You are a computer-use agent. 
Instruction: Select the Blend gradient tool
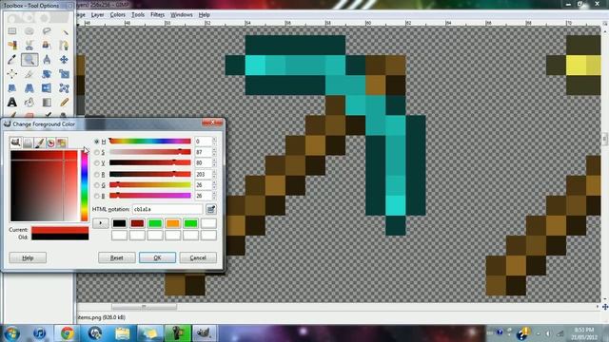(47, 103)
